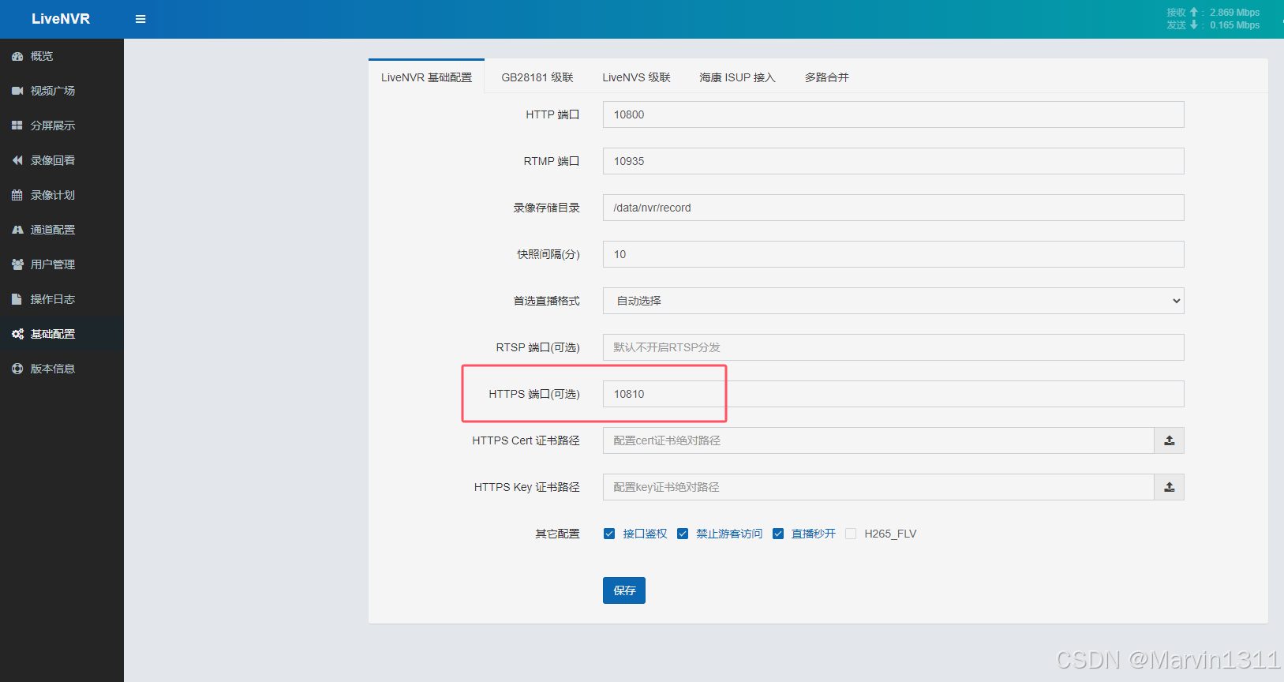The width and height of the screenshot is (1284, 682).
Task: Click the 操作日志 file icon
Action: point(17,299)
